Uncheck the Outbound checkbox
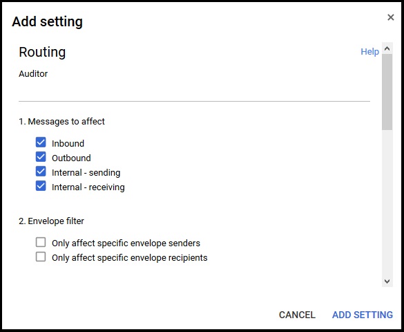Image resolution: width=404 pixels, height=332 pixels. pos(41,157)
